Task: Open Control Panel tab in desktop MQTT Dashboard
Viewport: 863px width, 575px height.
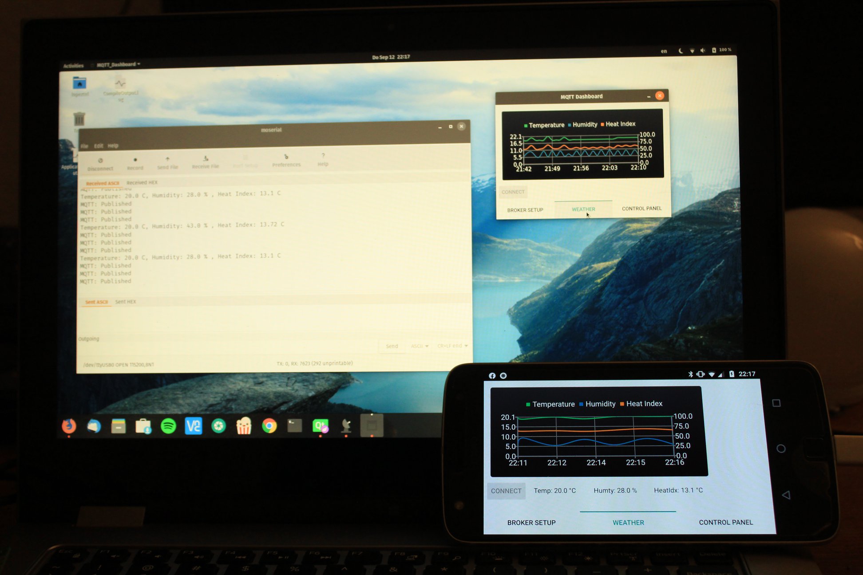Action: point(641,209)
